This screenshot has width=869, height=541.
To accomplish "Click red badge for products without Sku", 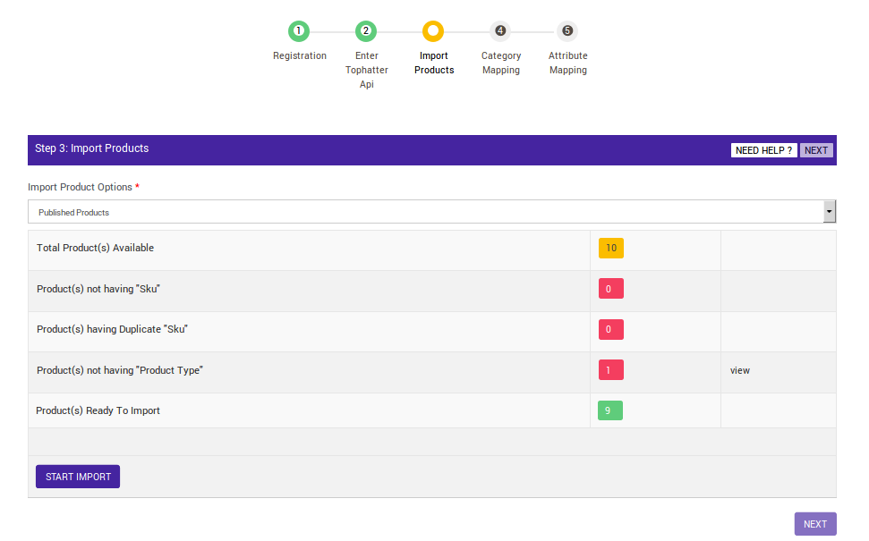I will coord(610,289).
